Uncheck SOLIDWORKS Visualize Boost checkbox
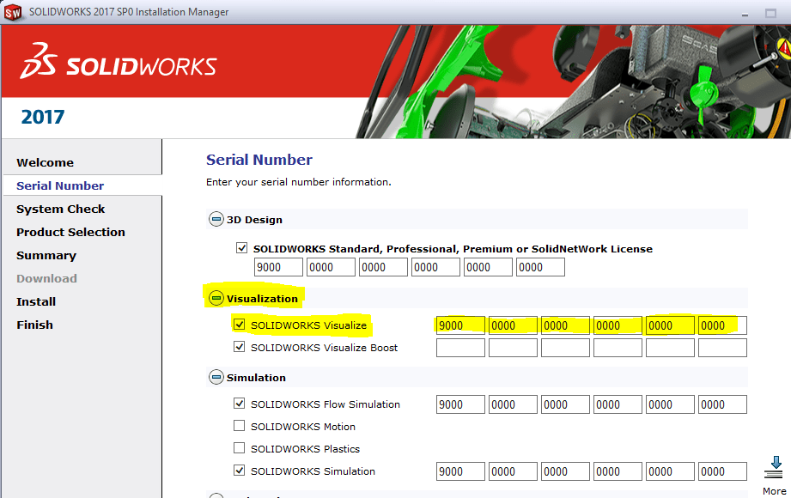Image resolution: width=791 pixels, height=498 pixels. (x=240, y=348)
